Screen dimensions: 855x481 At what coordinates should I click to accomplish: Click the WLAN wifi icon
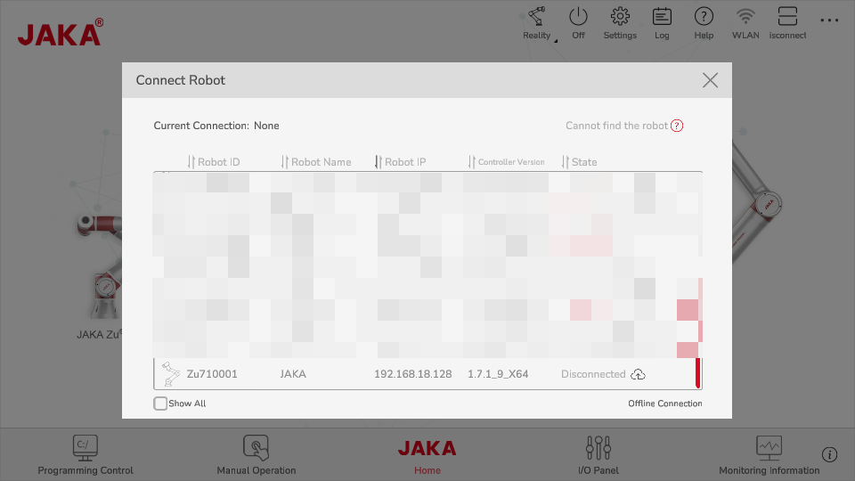(x=745, y=18)
